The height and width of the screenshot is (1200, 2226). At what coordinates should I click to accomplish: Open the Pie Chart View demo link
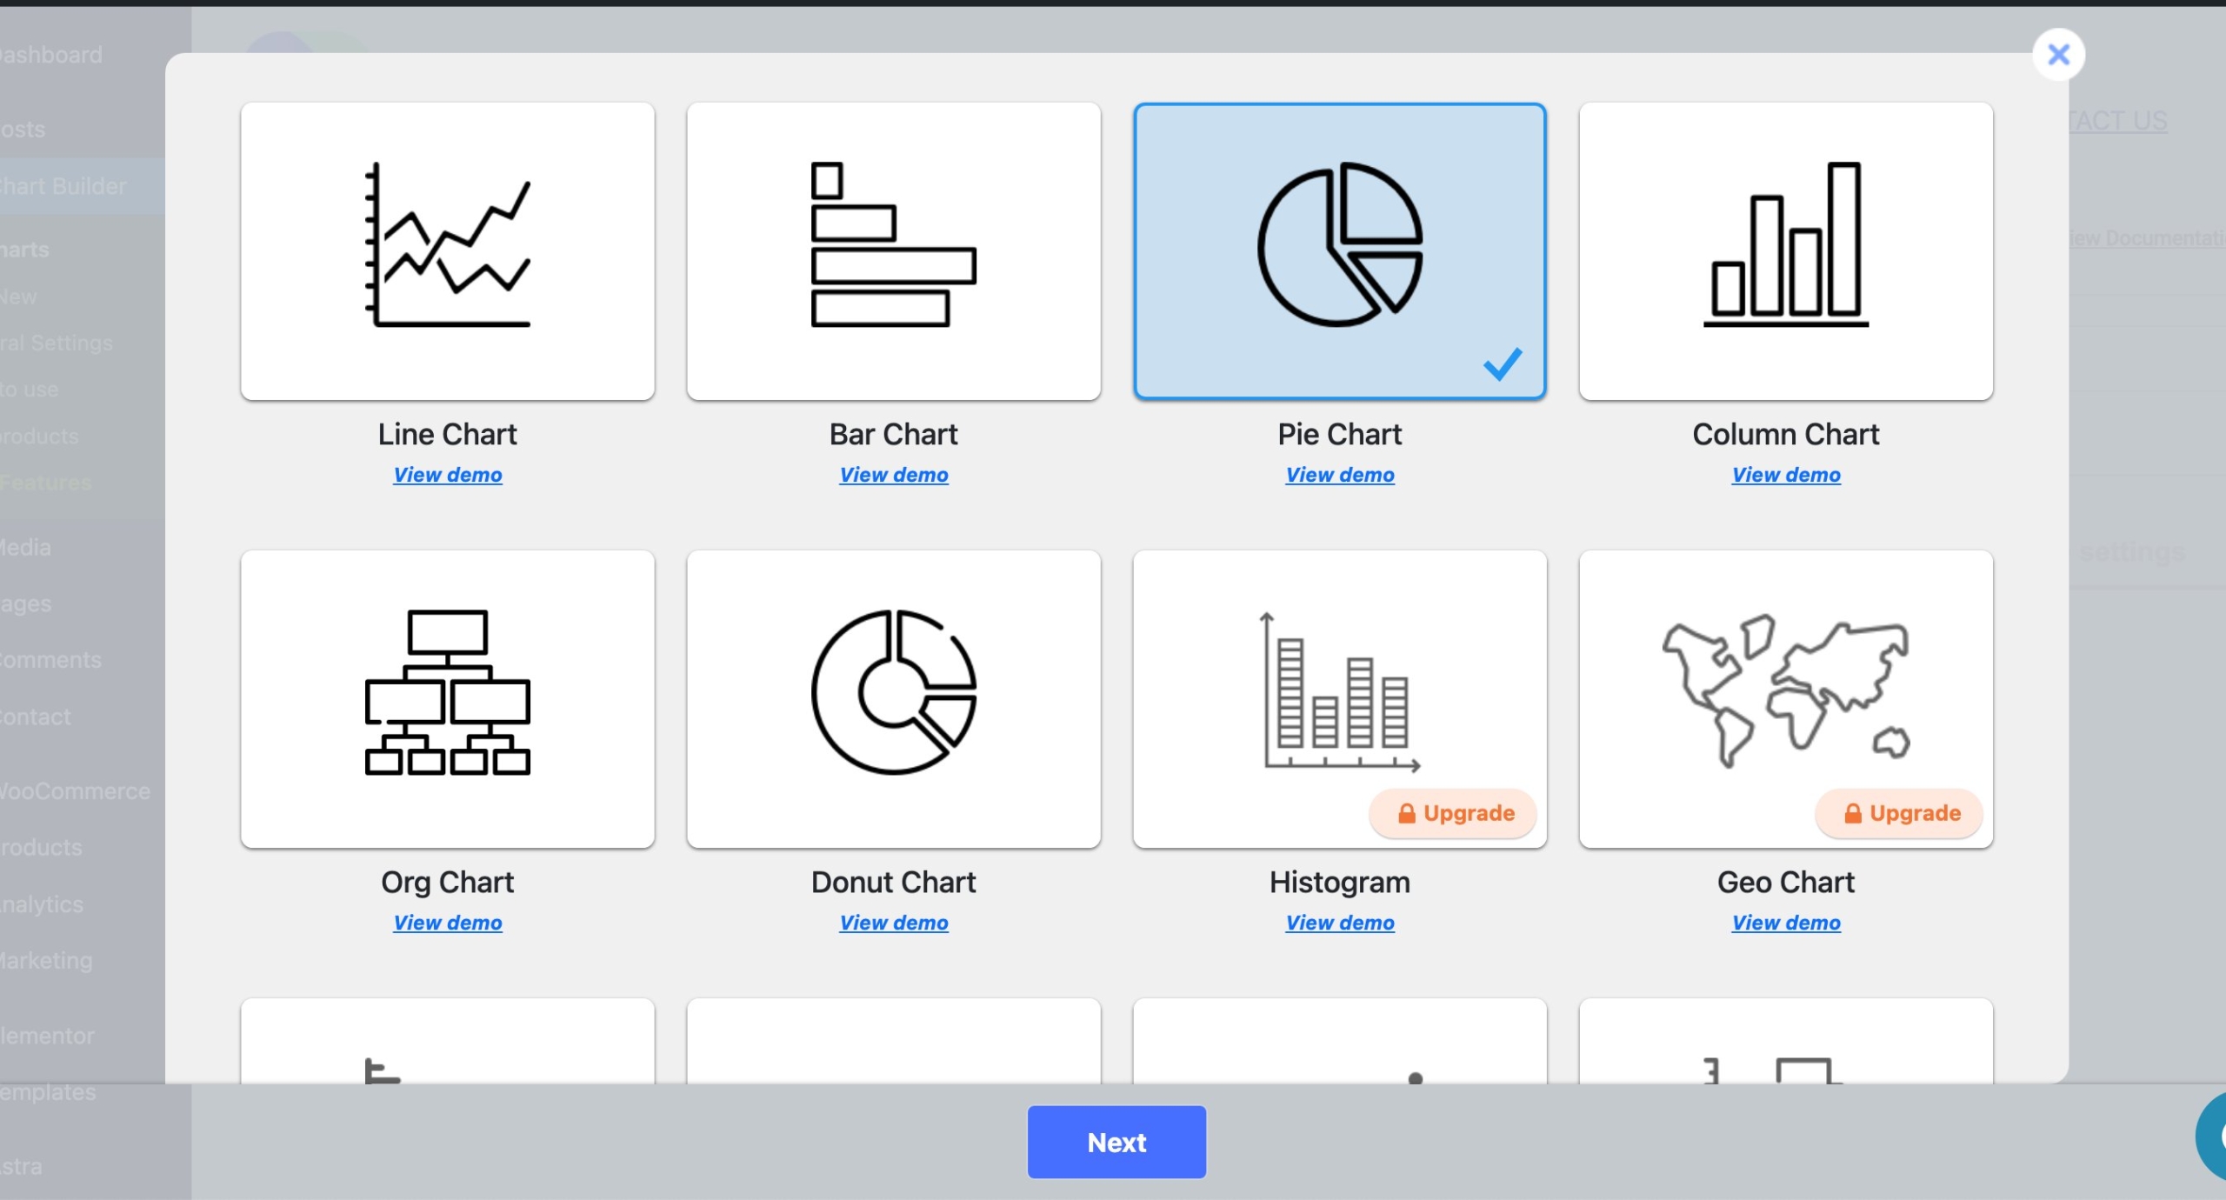tap(1339, 475)
